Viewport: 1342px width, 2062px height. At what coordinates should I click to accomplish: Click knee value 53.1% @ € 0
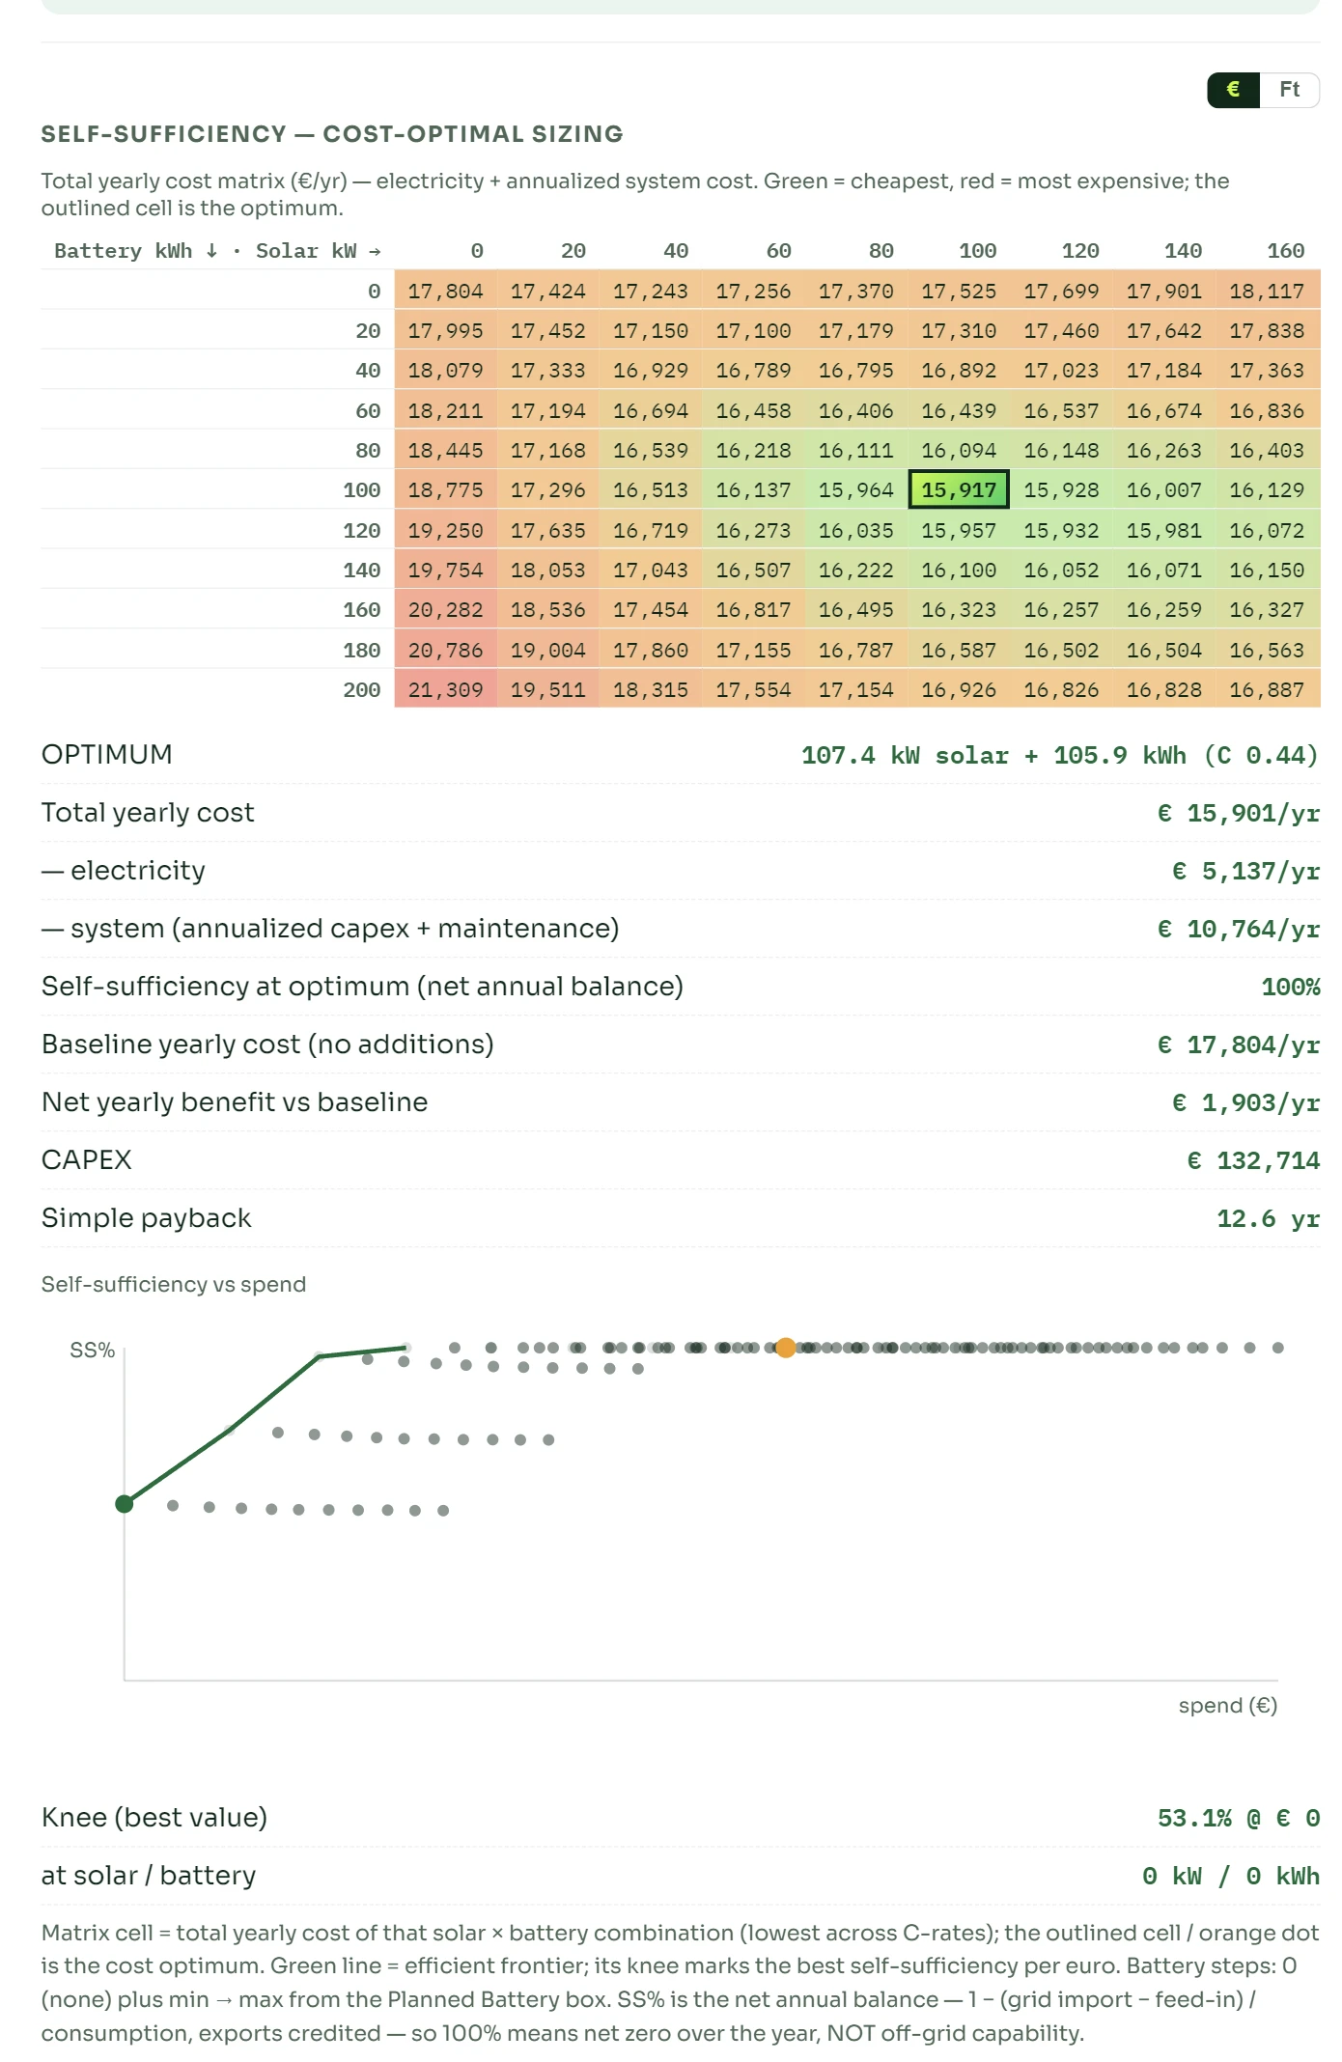click(1239, 1818)
